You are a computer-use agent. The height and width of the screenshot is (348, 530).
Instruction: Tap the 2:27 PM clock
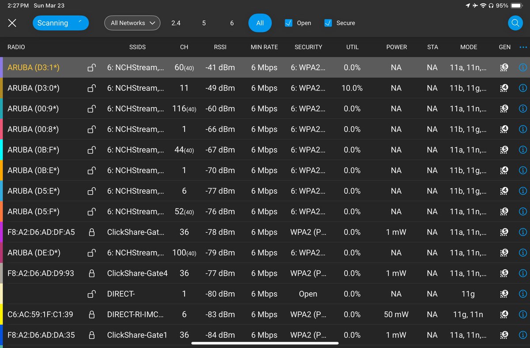point(18,6)
